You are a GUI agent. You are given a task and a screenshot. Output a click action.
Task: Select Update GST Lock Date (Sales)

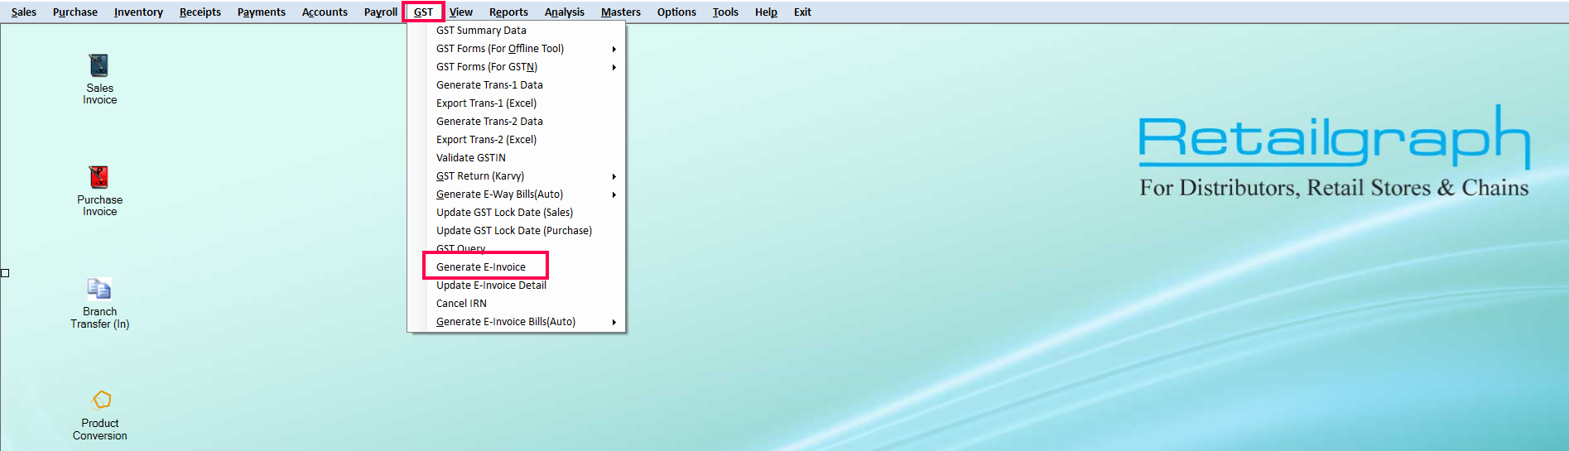click(516, 213)
